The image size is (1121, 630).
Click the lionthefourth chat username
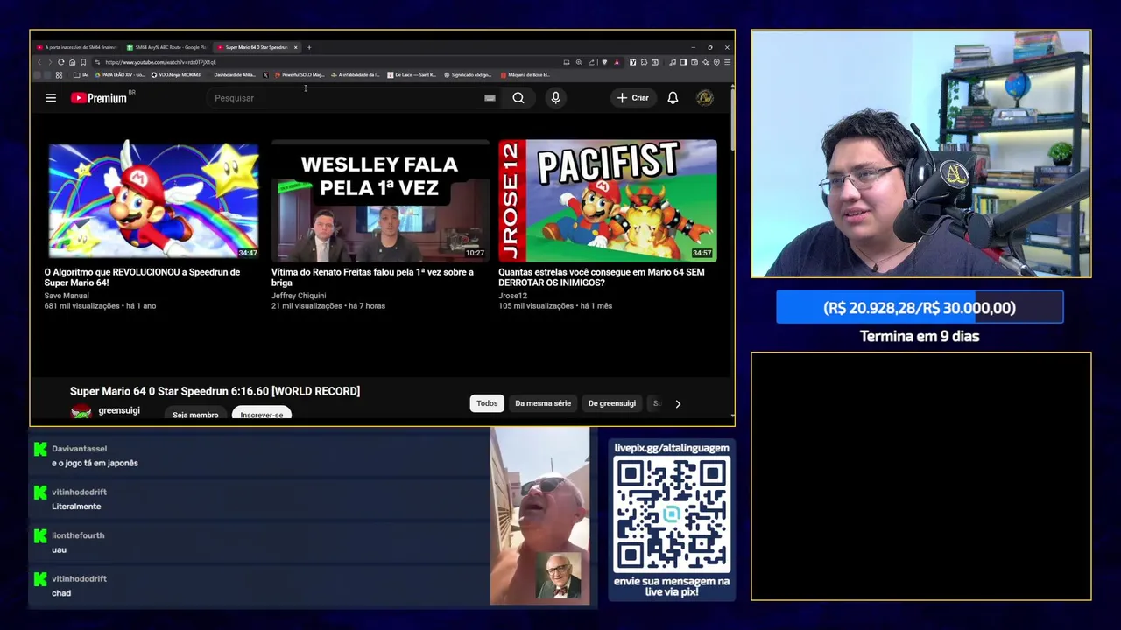point(78,535)
